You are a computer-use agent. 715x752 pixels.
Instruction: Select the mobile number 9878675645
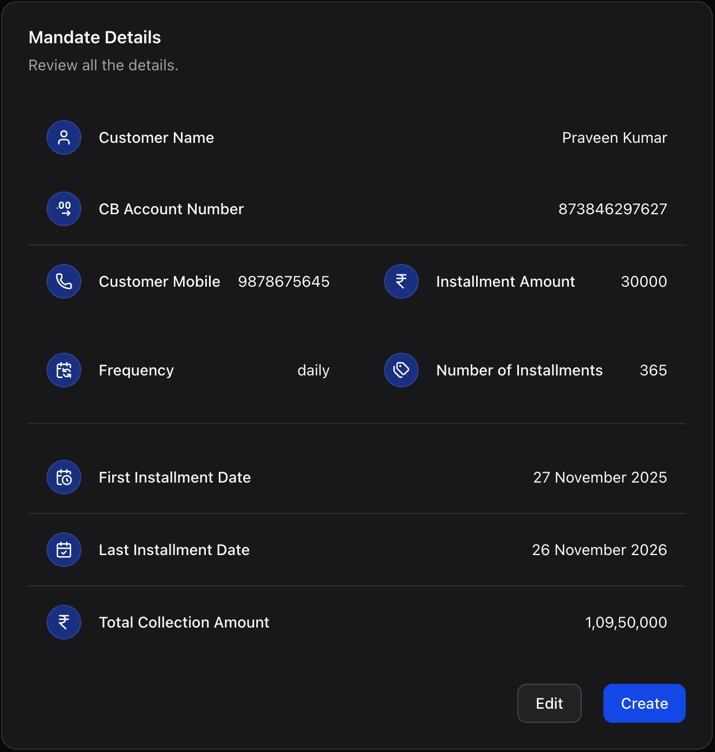(284, 281)
